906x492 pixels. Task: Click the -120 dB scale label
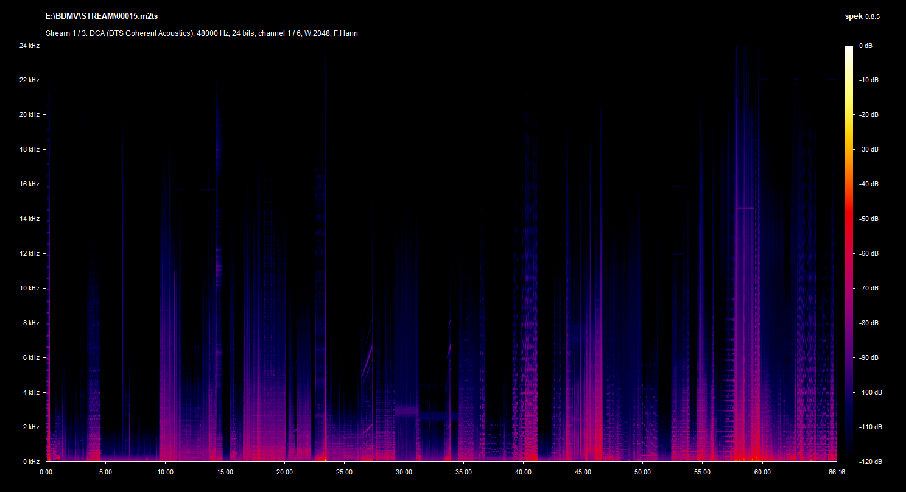pyautogui.click(x=868, y=462)
